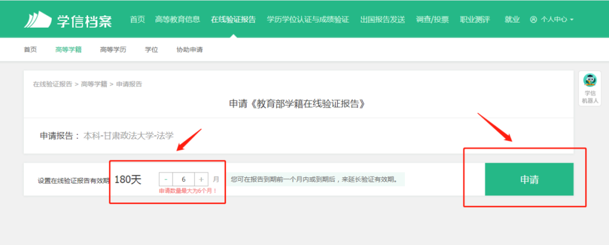Go to 出国报告发送 menu item
Viewport: 609px width, 245px height.
point(382,19)
